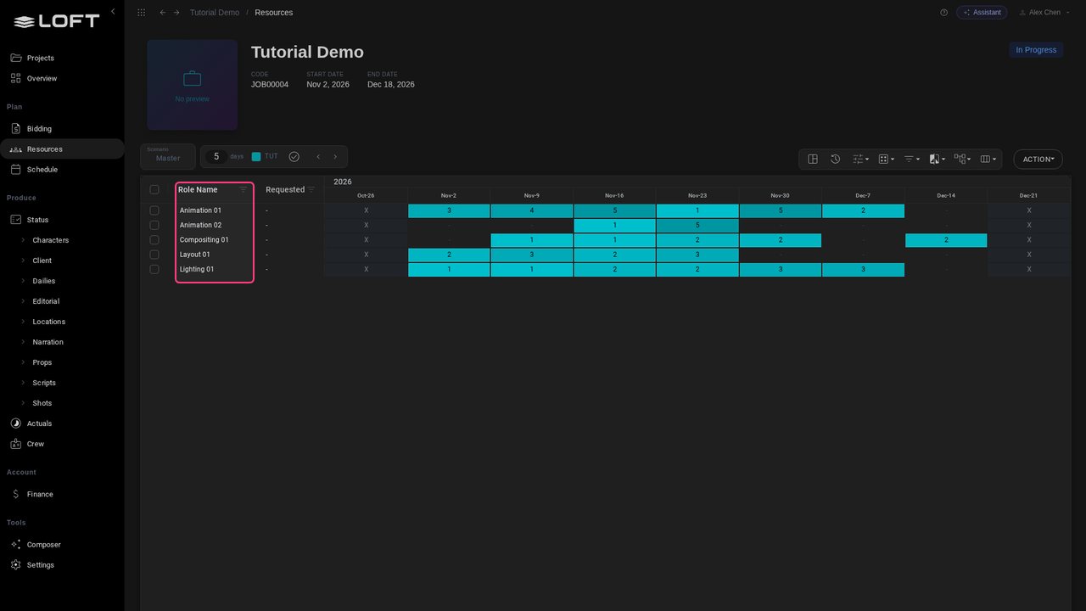Open the columns display dropdown
Screen dimensions: 1086x611
(x=988, y=159)
